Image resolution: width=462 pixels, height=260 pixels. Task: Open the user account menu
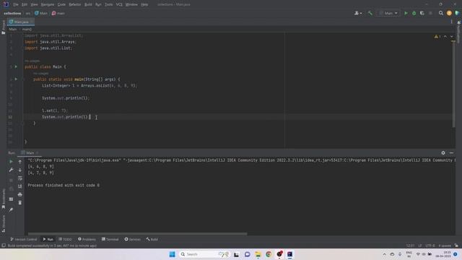click(x=358, y=13)
